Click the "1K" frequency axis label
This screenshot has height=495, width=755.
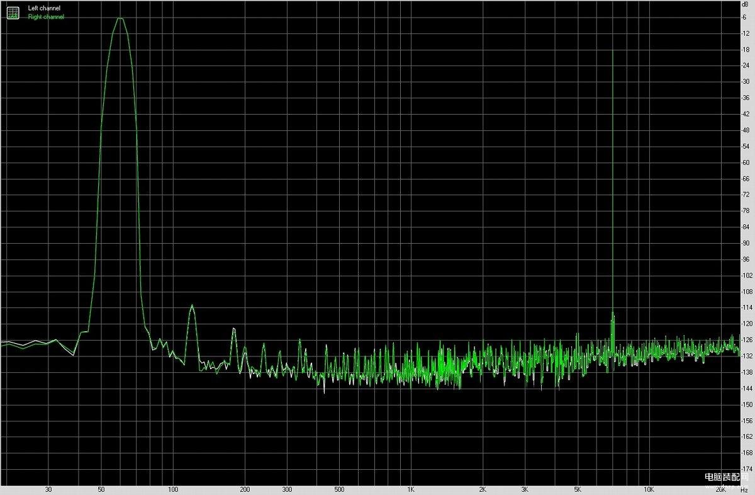coord(411,489)
